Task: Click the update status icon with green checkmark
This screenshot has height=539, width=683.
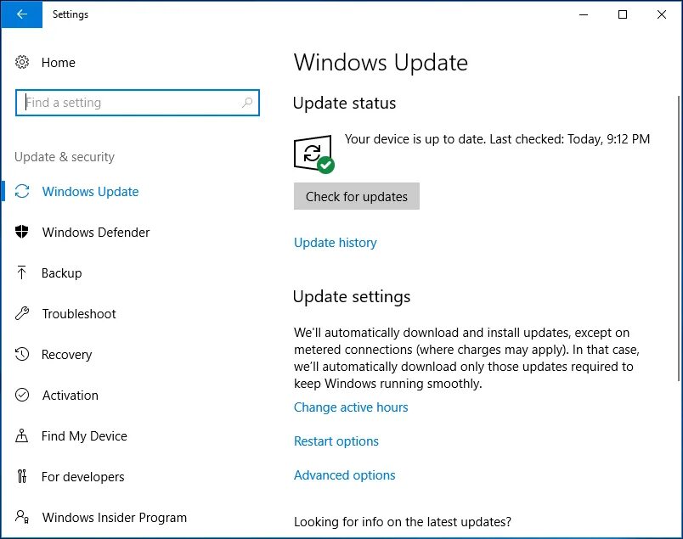Action: (314, 154)
